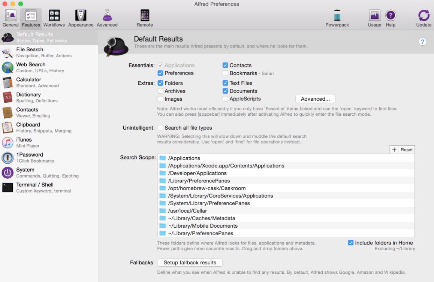
Task: Select the Features toolbar tab
Action: [31, 18]
